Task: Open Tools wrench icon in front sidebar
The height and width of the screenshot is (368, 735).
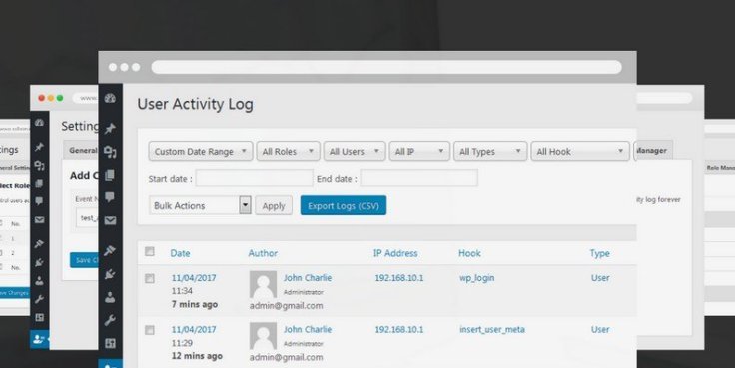Action: [x=110, y=321]
